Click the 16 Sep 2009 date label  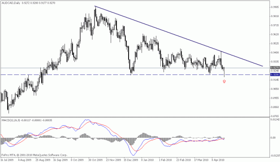coord(60,160)
